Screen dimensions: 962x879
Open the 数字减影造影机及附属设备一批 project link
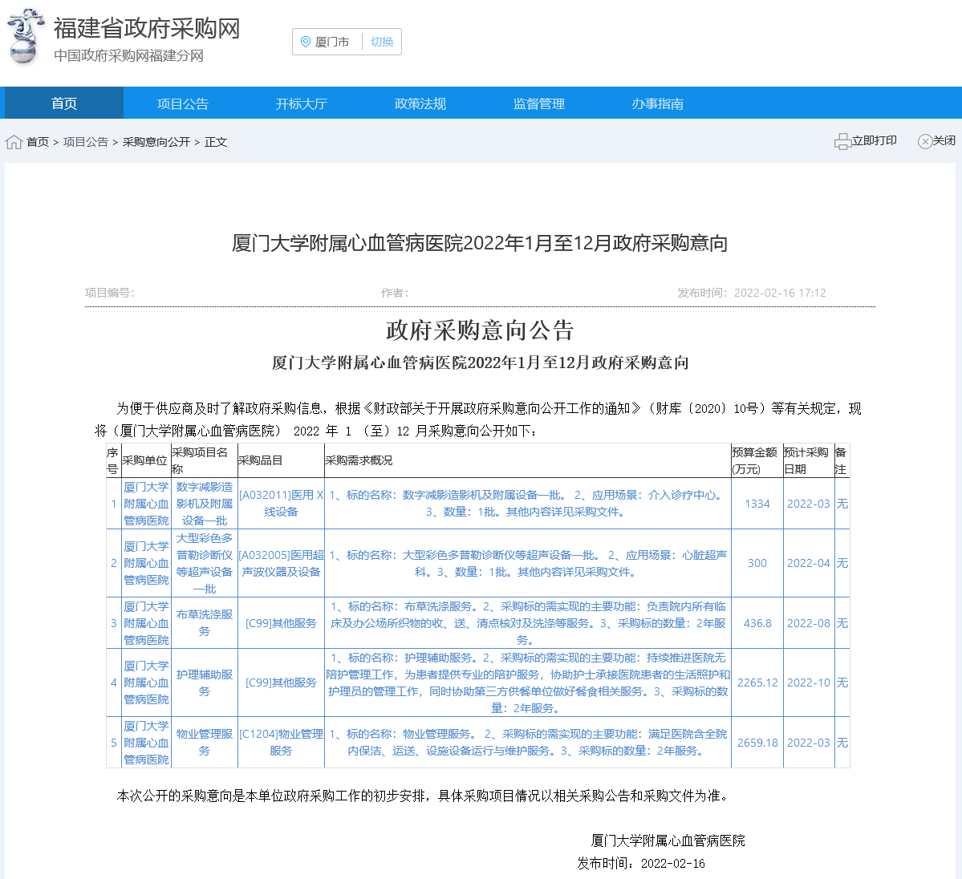205,504
